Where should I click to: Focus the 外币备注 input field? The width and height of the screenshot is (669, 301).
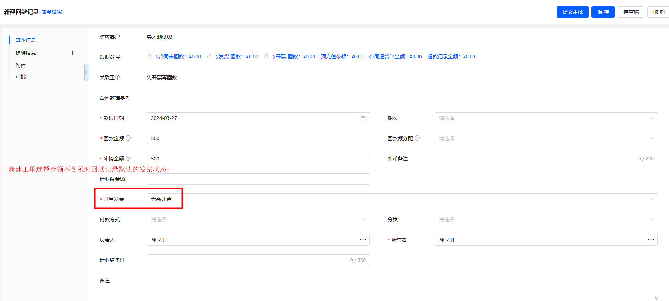(x=546, y=159)
